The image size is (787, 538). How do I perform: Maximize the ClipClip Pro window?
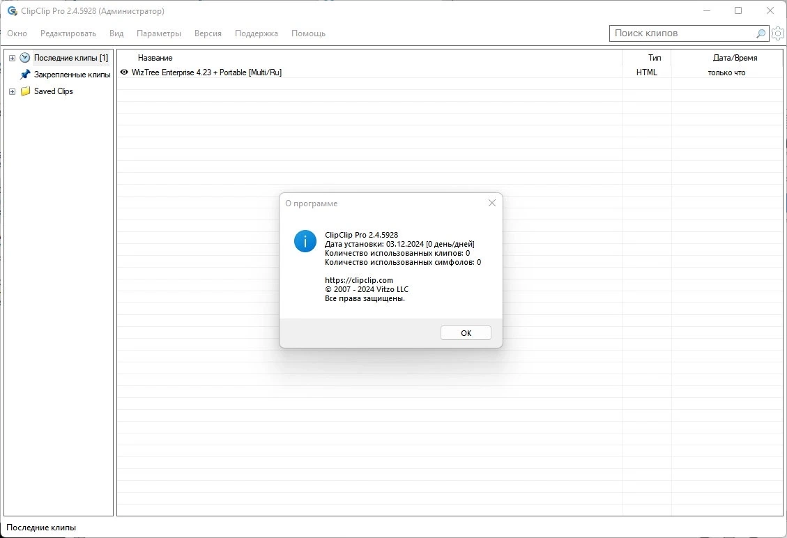click(738, 10)
